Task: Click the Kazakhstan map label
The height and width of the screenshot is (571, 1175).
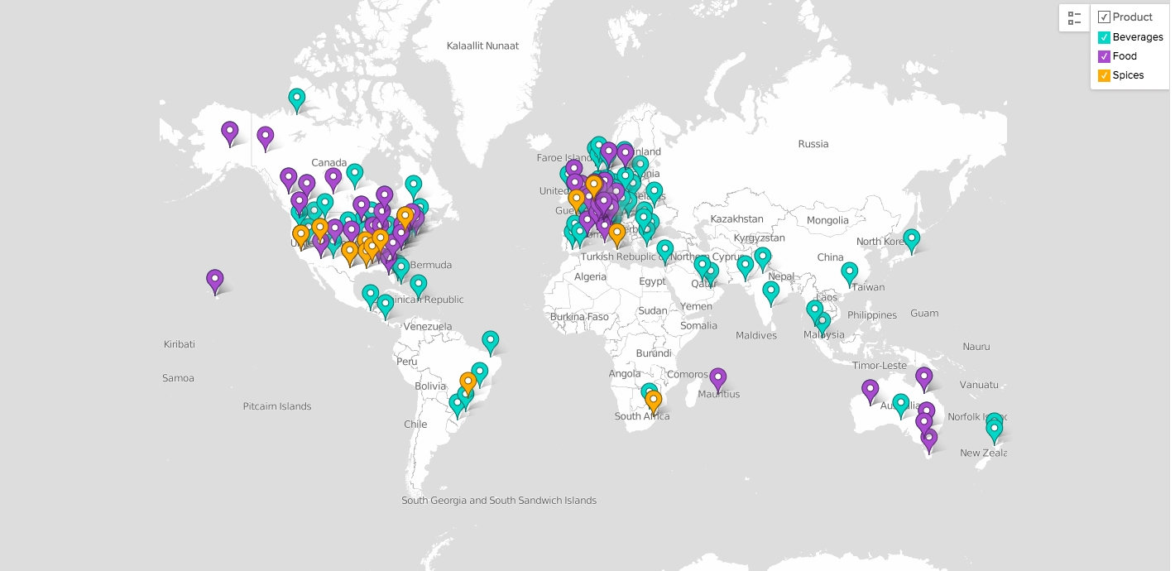Action: [x=736, y=219]
